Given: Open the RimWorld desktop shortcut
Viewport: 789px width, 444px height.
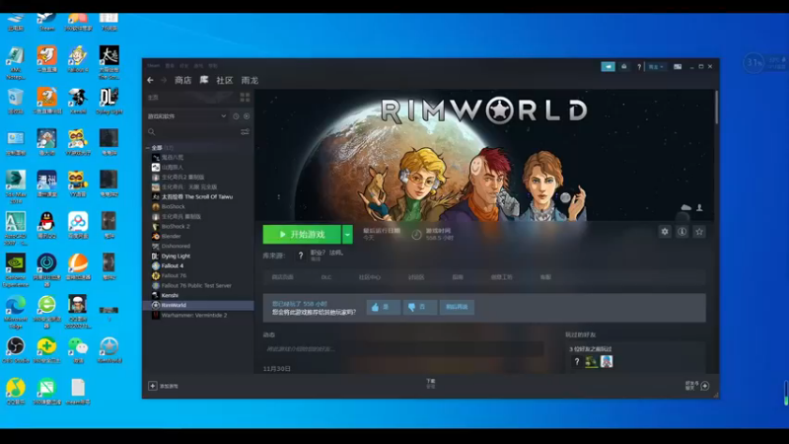Looking at the screenshot, I should point(108,349).
